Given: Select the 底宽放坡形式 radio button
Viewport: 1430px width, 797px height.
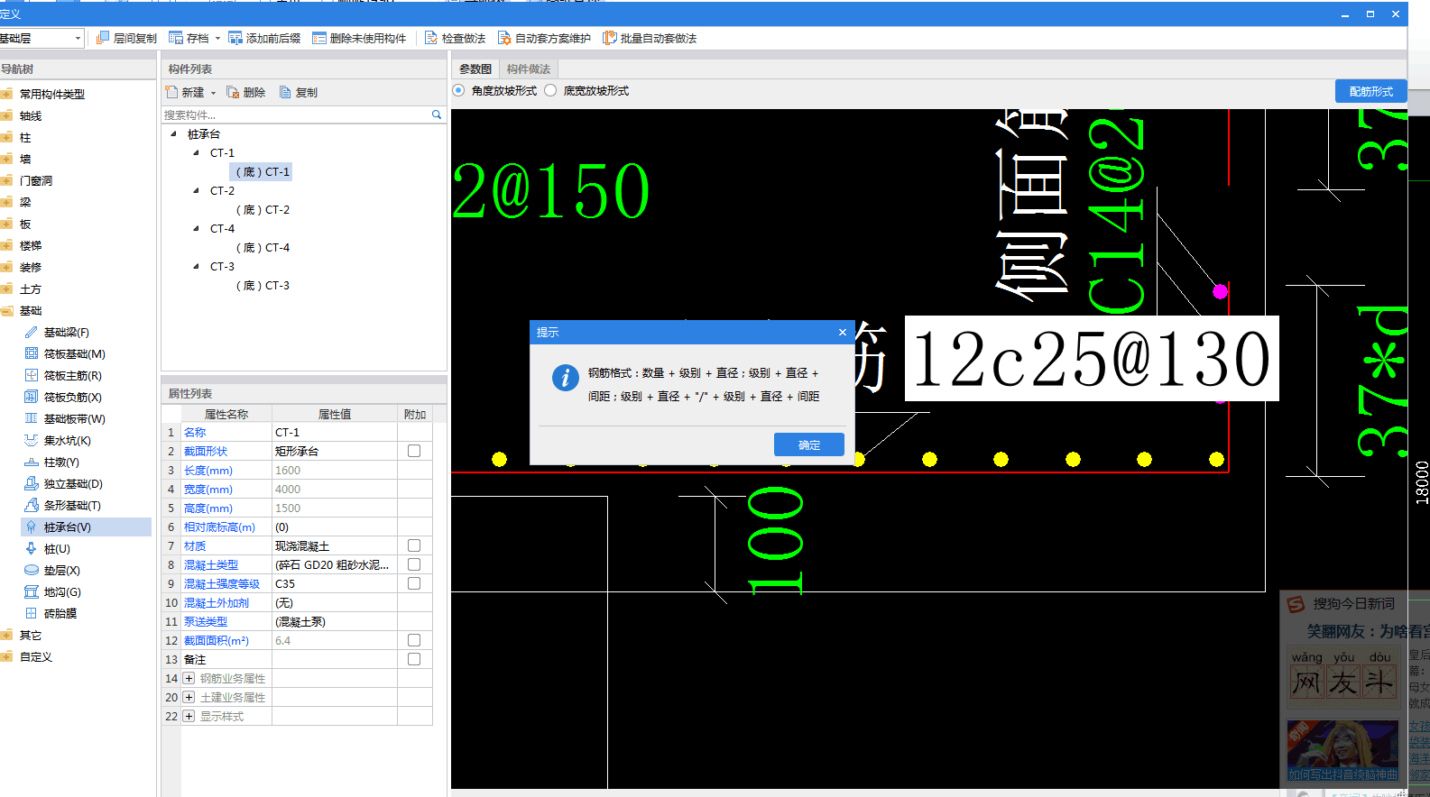Looking at the screenshot, I should tap(550, 90).
